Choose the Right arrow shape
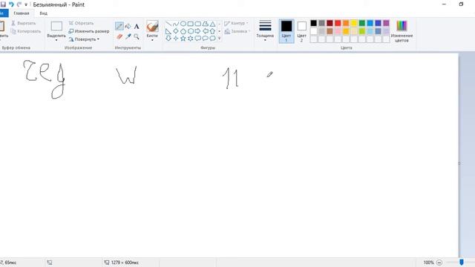 [198, 31]
